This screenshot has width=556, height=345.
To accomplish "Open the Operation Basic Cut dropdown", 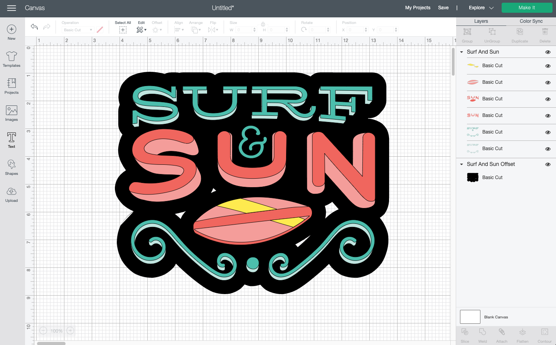I will (x=78, y=30).
